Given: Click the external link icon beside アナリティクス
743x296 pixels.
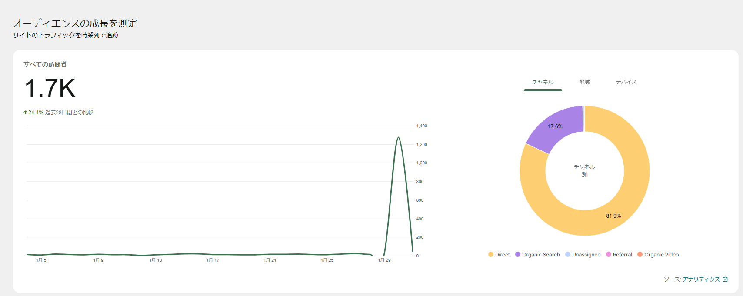Looking at the screenshot, I should [x=725, y=279].
